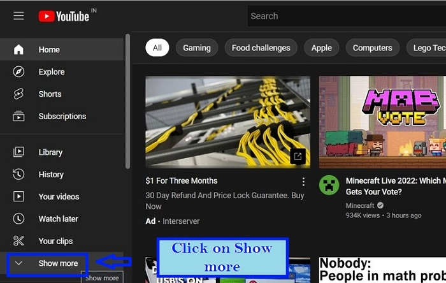Screen dimensions: 446x283
Task: Click the Your clips scissors icon
Action: (x=18, y=241)
